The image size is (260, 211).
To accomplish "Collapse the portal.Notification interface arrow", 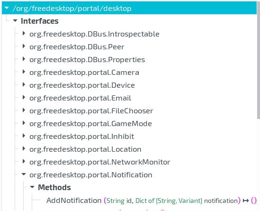I will pos(24,174).
